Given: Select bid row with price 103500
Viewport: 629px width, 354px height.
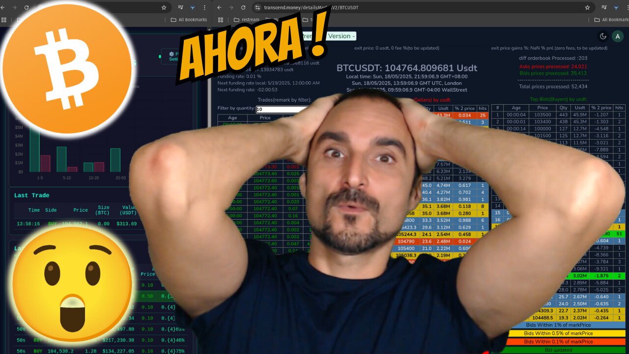Looking at the screenshot, I should (558, 115).
